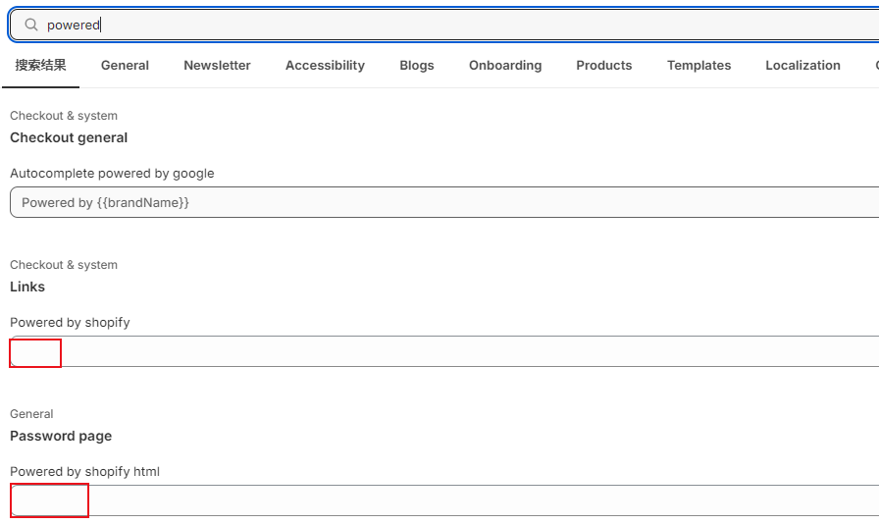Select the Newsletter tab

pos(217,66)
